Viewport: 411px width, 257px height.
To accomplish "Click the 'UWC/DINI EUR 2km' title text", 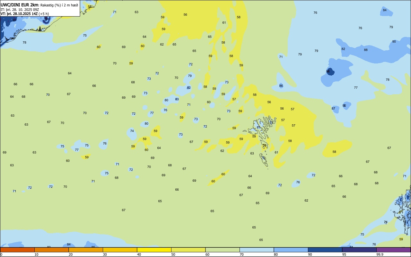I will (x=19, y=5).
